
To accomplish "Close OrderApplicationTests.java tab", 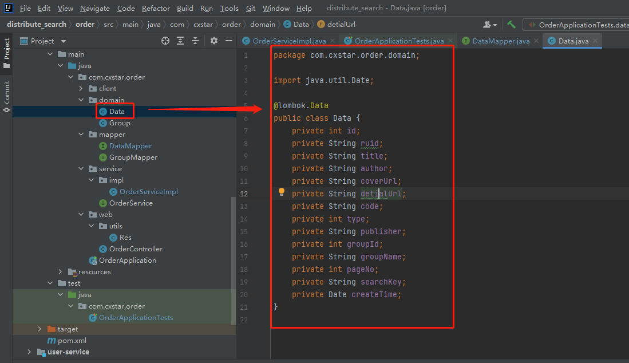I will [x=450, y=41].
